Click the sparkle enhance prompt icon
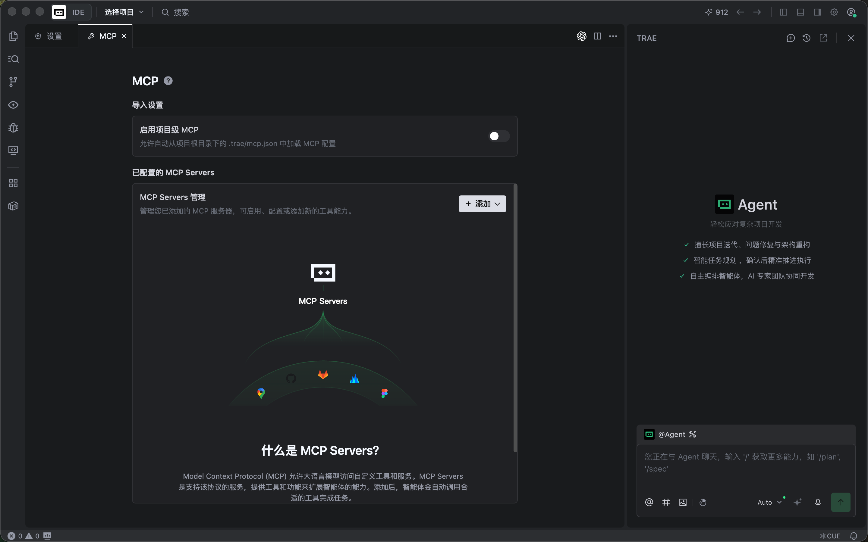Image resolution: width=868 pixels, height=542 pixels. (797, 502)
